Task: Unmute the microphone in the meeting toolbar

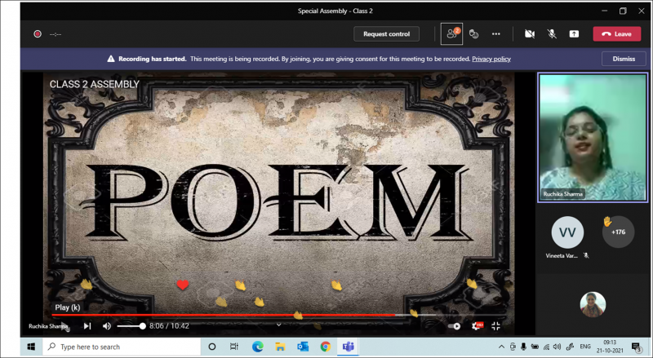Action: coord(552,34)
